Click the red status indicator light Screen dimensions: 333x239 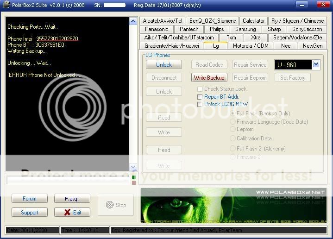click(133, 182)
